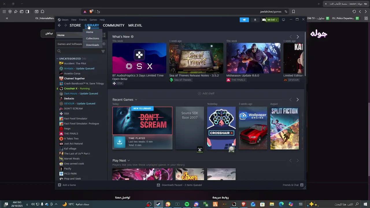This screenshot has height=208, width=370.
Task: Select Crosshair X - Running entry
Action: (77, 88)
